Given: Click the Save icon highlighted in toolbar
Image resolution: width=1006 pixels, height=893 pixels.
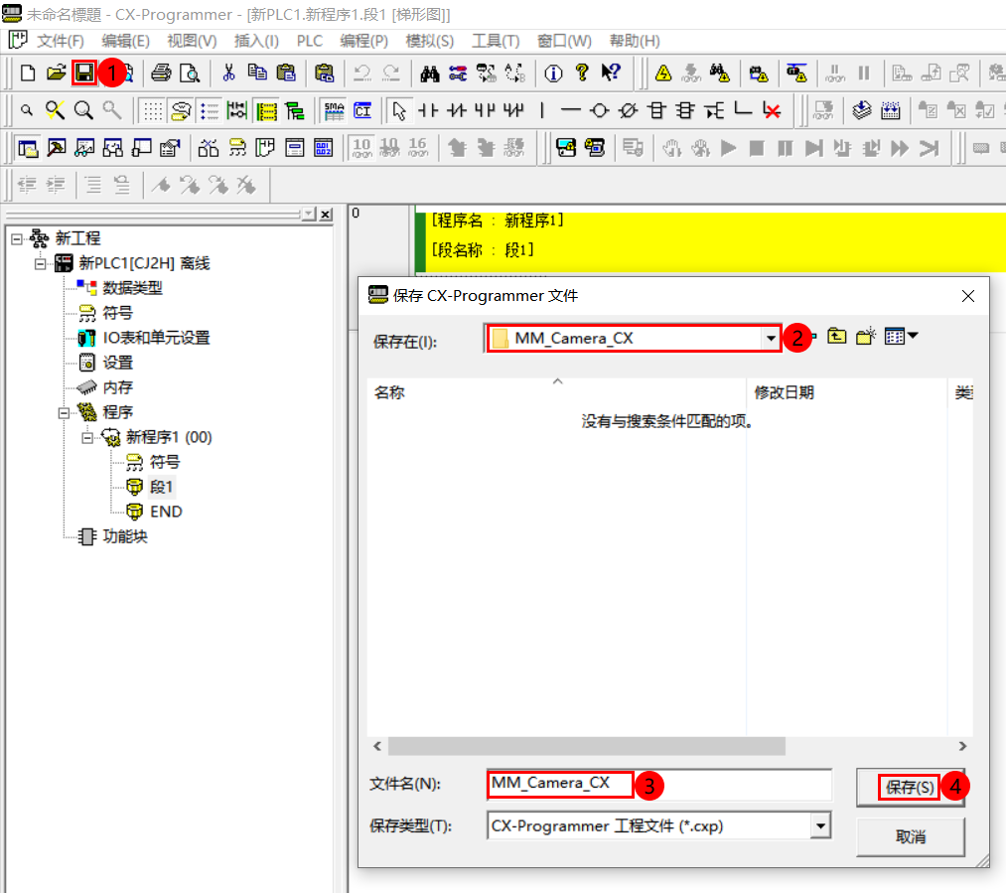Looking at the screenshot, I should tap(84, 73).
